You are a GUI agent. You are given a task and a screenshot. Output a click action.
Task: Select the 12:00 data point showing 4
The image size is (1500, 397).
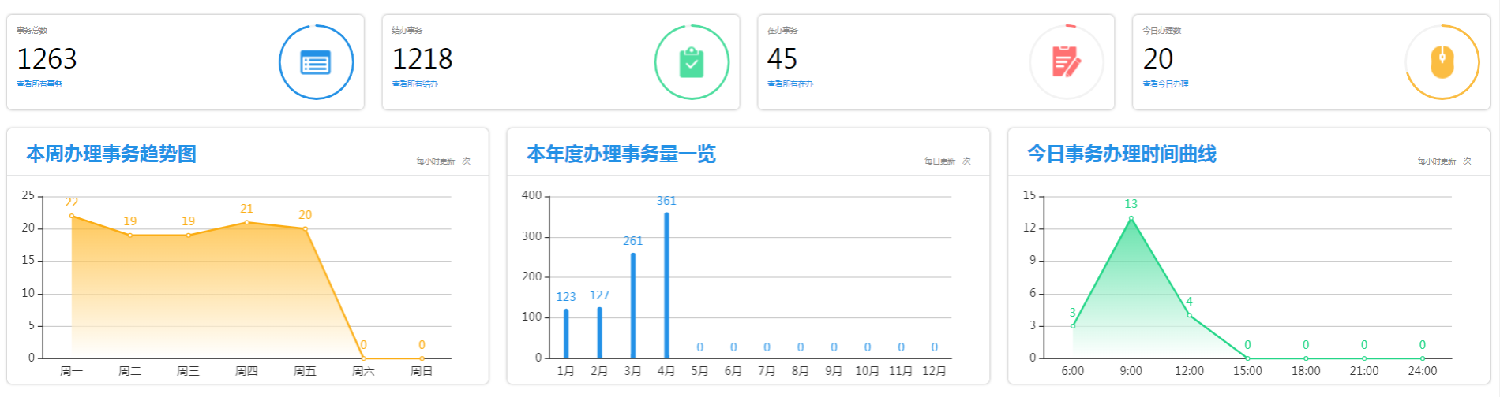1190,315
